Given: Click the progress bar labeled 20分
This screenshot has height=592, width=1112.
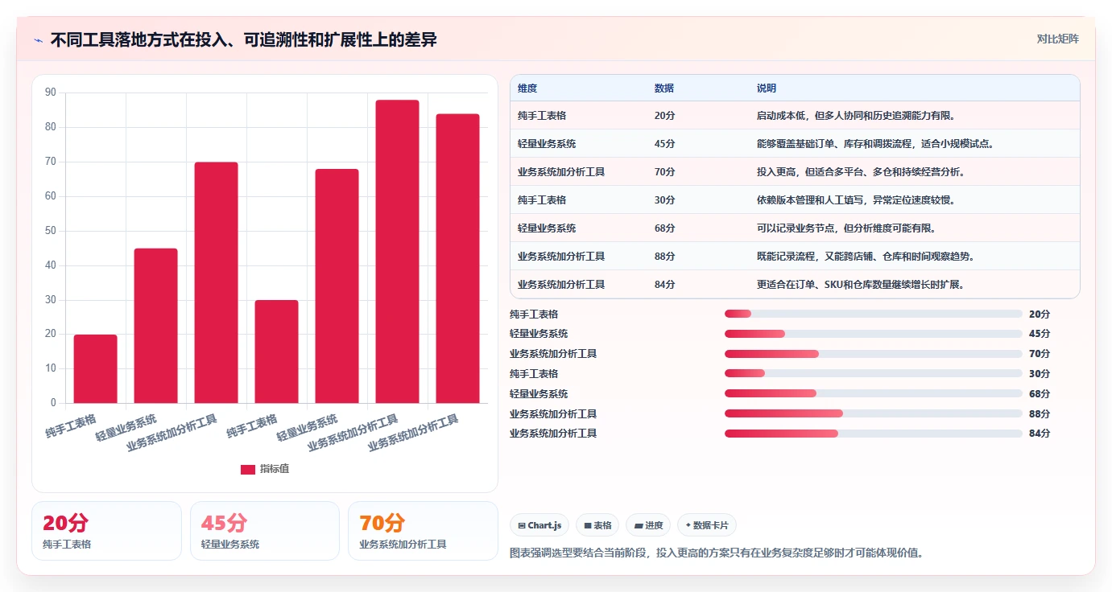Looking at the screenshot, I should click(874, 314).
